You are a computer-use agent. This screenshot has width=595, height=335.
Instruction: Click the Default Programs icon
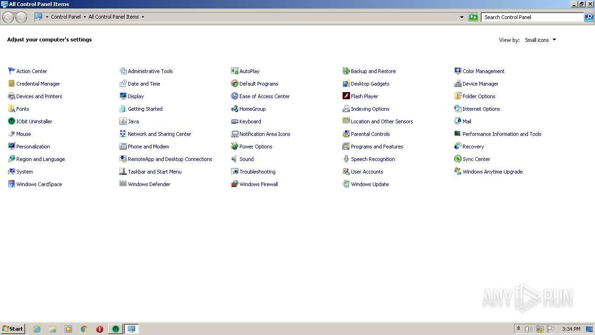click(x=235, y=83)
